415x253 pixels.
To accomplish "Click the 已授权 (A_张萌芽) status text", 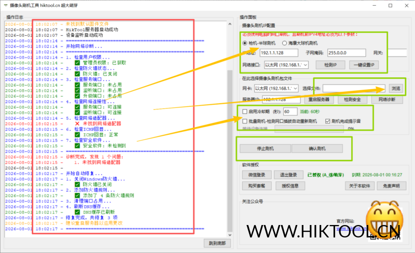I will pos(326,175).
